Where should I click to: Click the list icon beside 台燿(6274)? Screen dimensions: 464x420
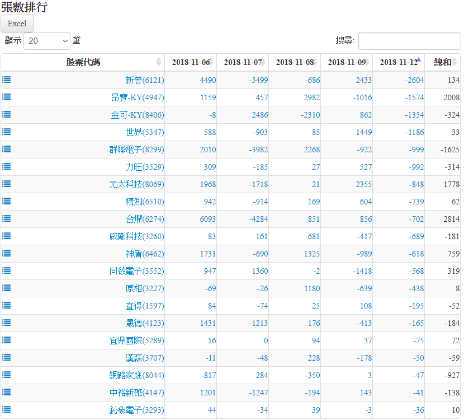pos(7,219)
